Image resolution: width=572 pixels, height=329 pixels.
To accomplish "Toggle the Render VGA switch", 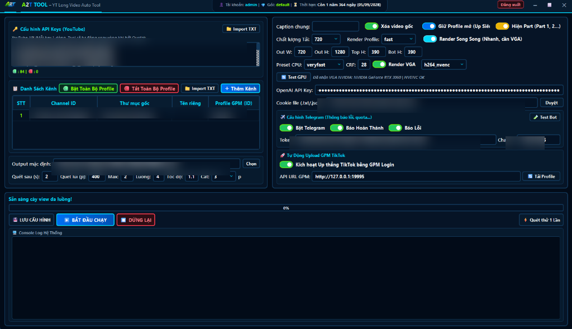I will point(379,65).
